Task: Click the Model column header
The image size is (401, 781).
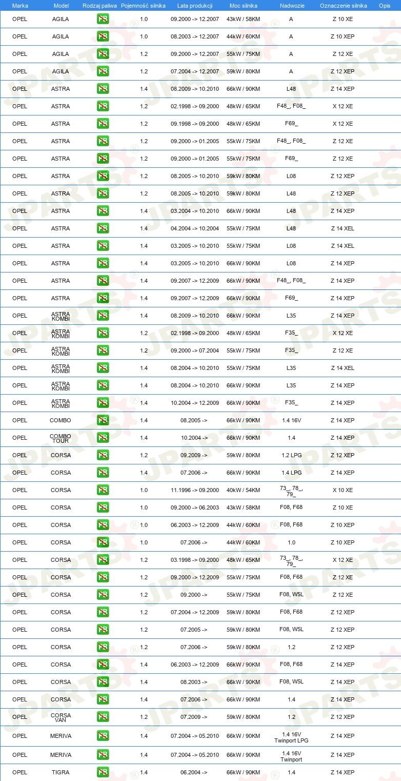Action: pos(61,5)
